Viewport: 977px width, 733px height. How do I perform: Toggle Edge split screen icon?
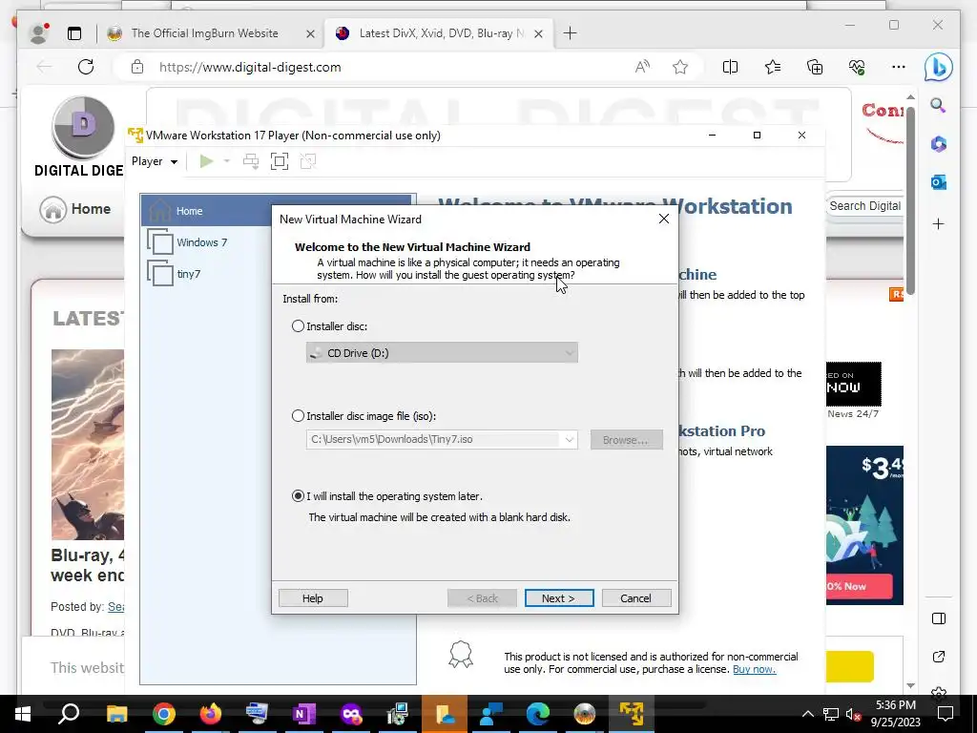pyautogui.click(x=730, y=67)
